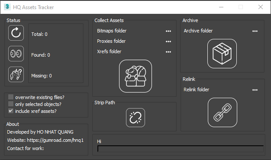Click the package box archive button
This screenshot has height=160, width=271.
[222, 54]
